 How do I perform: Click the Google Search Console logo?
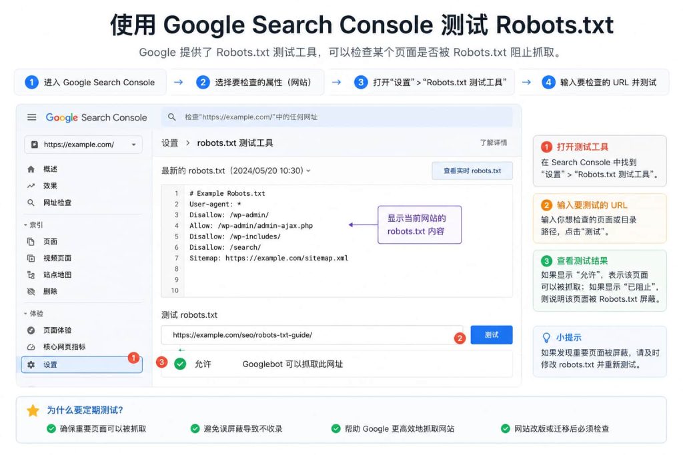click(x=96, y=117)
